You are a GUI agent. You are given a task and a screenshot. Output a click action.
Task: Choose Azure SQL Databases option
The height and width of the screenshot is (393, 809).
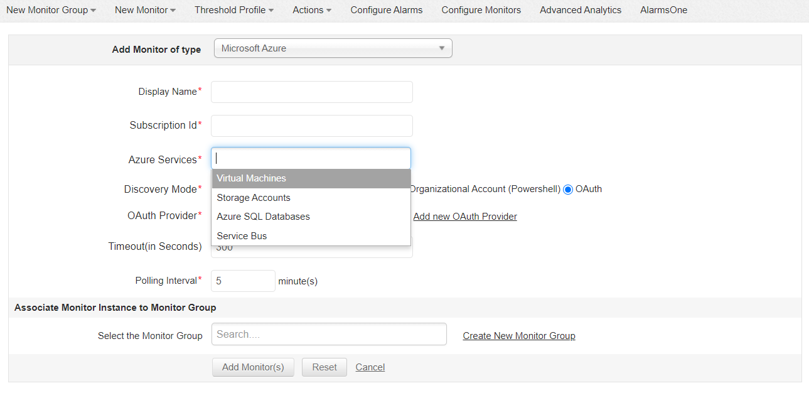coord(311,217)
